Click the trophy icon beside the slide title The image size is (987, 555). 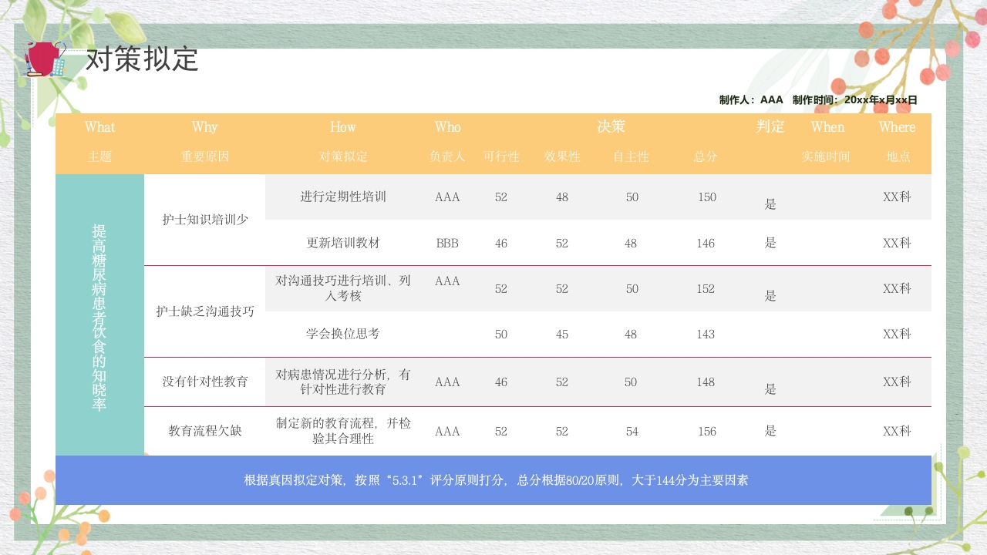coord(44,58)
